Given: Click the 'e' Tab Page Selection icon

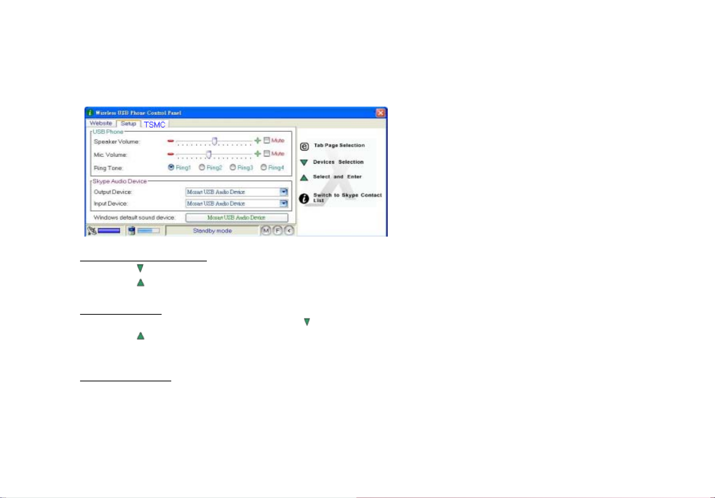Looking at the screenshot, I should point(304,147).
